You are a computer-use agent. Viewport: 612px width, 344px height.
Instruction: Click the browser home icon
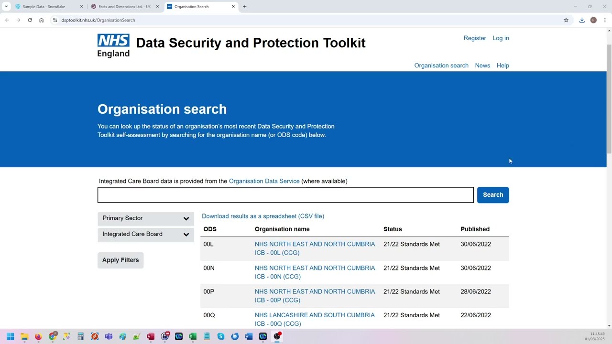[x=41, y=20]
